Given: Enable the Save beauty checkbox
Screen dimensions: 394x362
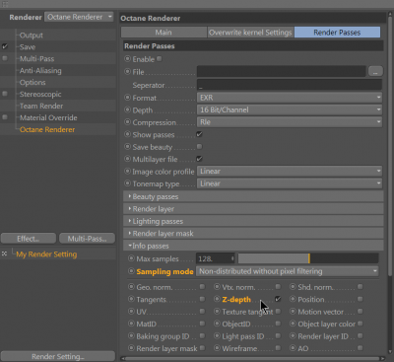Looking at the screenshot, I should pos(199,146).
